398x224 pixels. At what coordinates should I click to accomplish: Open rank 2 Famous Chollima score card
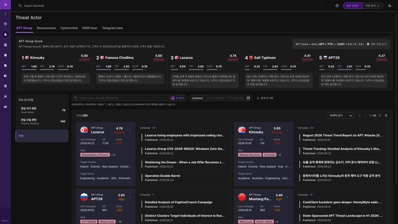[x=130, y=70]
